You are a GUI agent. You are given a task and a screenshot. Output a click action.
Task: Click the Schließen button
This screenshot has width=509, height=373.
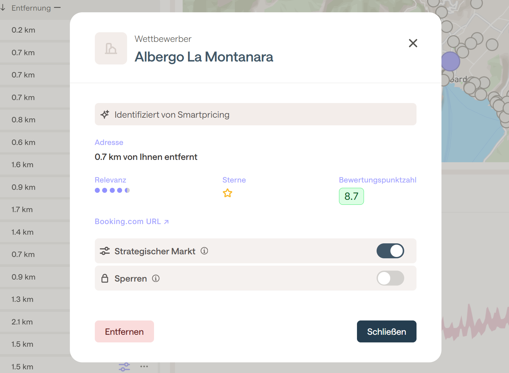(387, 331)
